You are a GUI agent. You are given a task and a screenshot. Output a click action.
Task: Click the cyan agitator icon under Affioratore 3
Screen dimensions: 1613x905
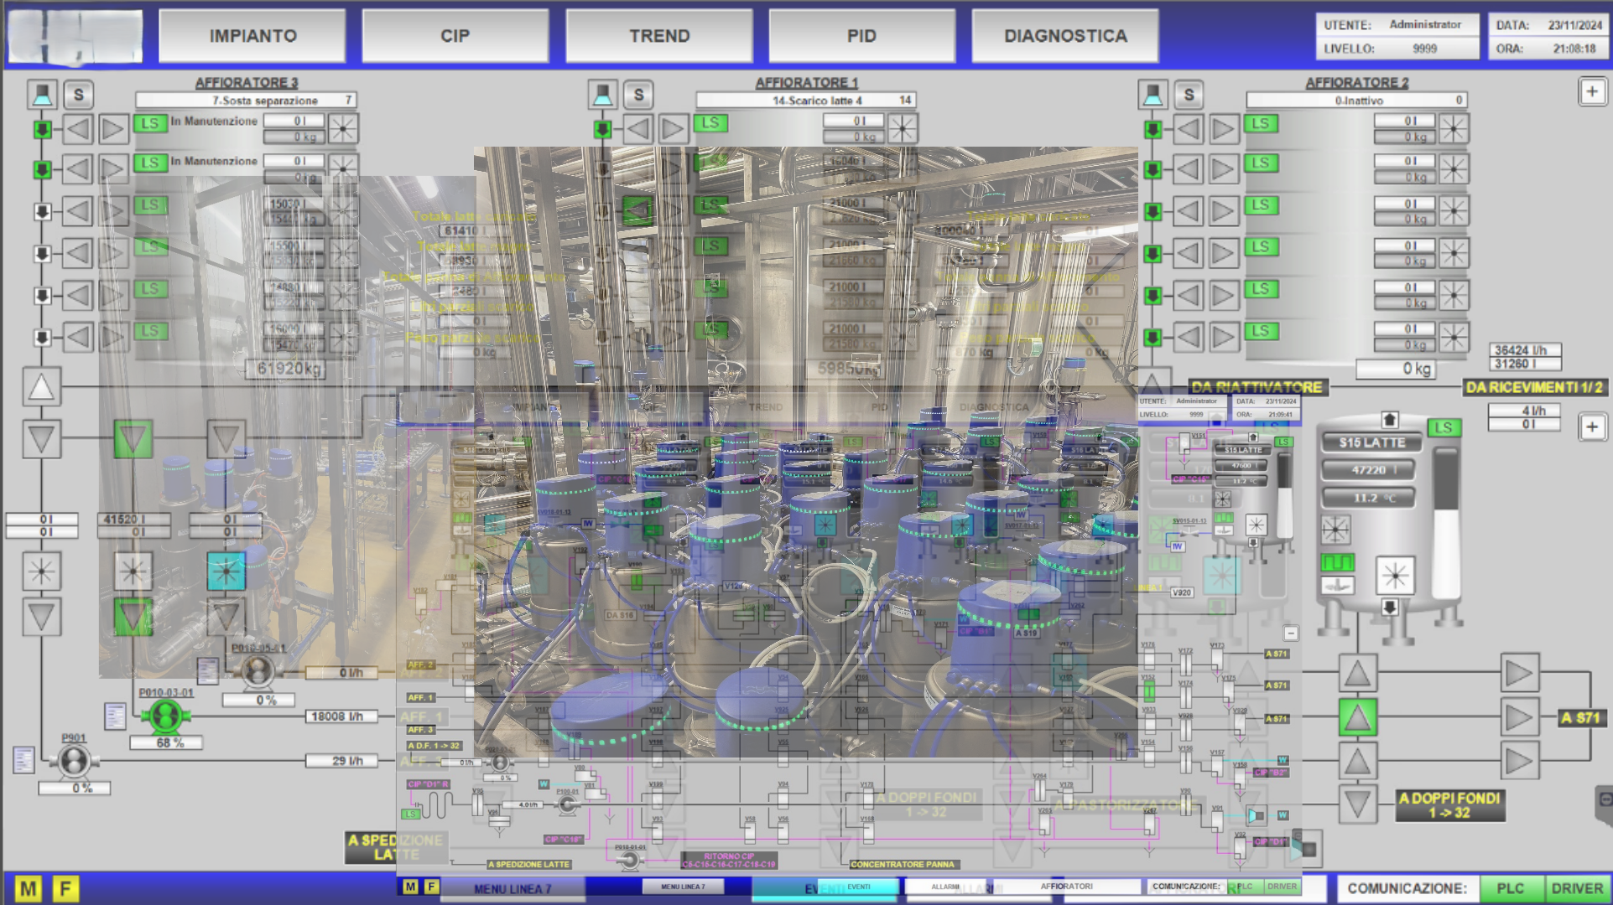point(226,571)
